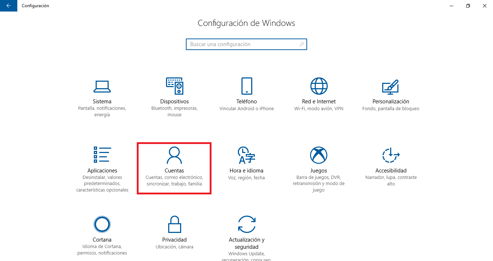Open the Red e Internet globe icon
Screen dimensions: 493x261
(319, 86)
